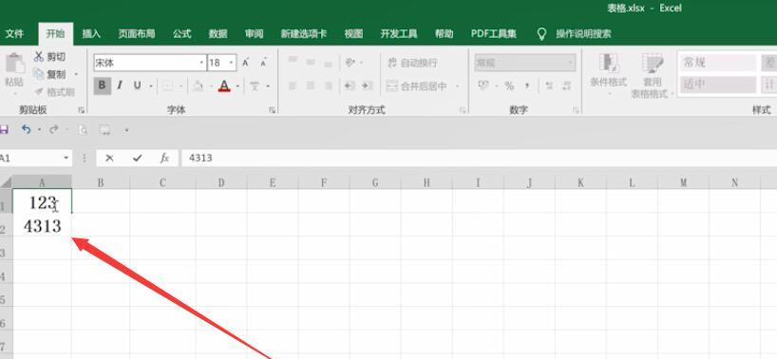Switch to the Review (审阅) tab
Viewport: 777px width, 359px height.
coord(254,33)
